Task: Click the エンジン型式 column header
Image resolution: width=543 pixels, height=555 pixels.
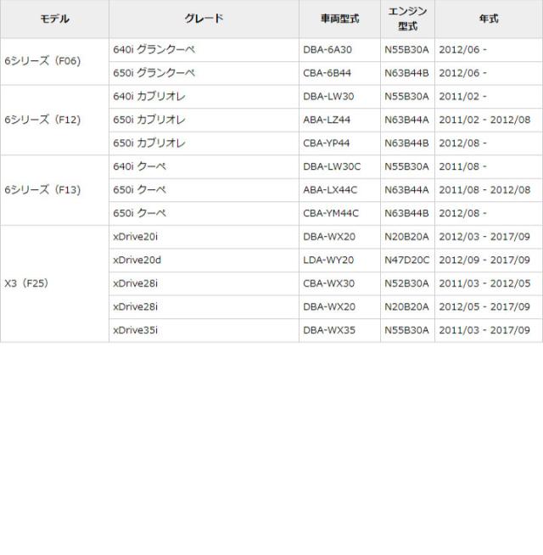Action: click(x=407, y=19)
